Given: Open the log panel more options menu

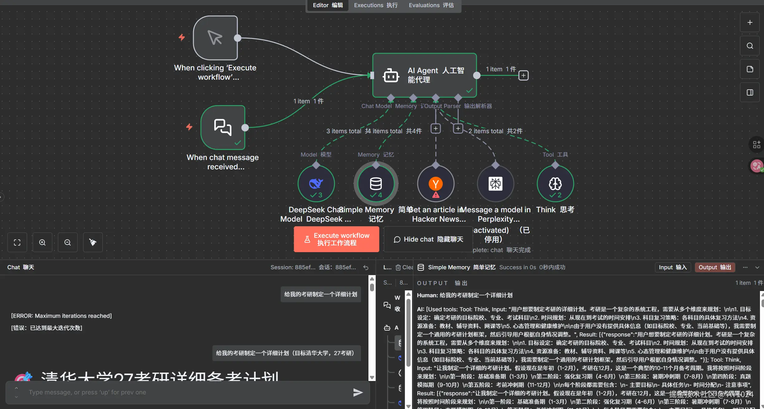Looking at the screenshot, I should pos(745,267).
